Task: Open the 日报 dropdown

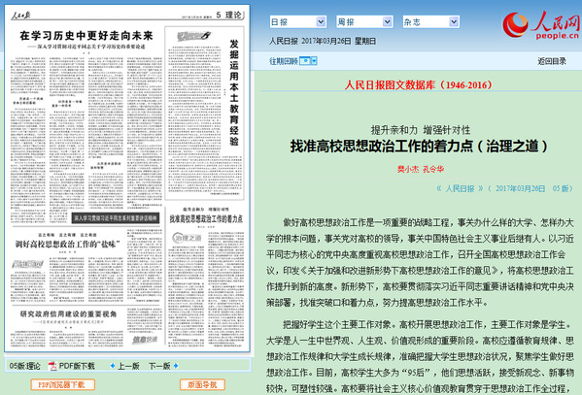Action: coord(298,22)
